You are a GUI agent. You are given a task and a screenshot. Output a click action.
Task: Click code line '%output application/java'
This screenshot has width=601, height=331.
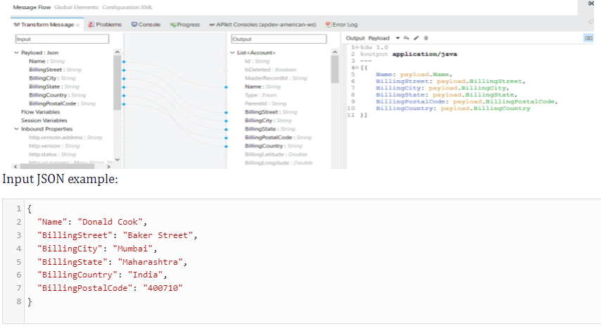click(409, 54)
